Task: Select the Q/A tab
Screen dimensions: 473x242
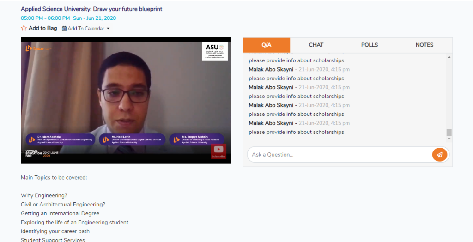Action: (x=267, y=45)
